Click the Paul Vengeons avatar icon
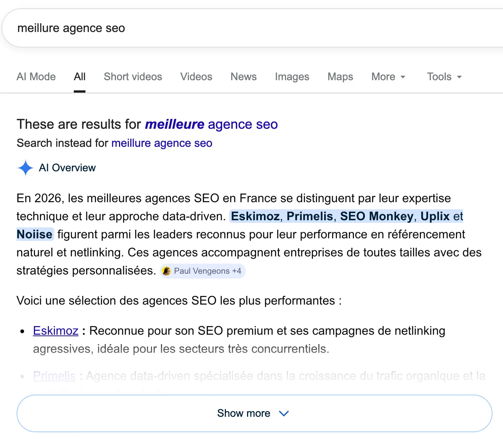This screenshot has width=503, height=439. click(x=166, y=271)
